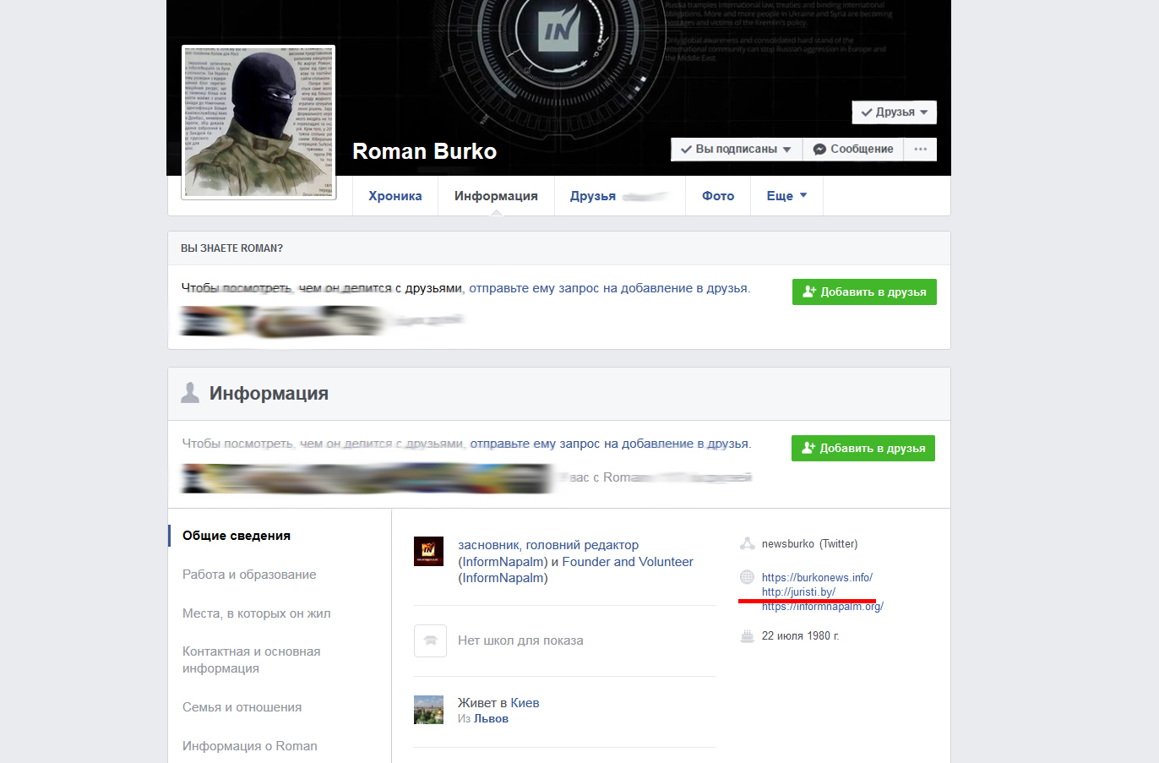Open the juristi.by website link
This screenshot has width=1159, height=763.
click(x=798, y=592)
